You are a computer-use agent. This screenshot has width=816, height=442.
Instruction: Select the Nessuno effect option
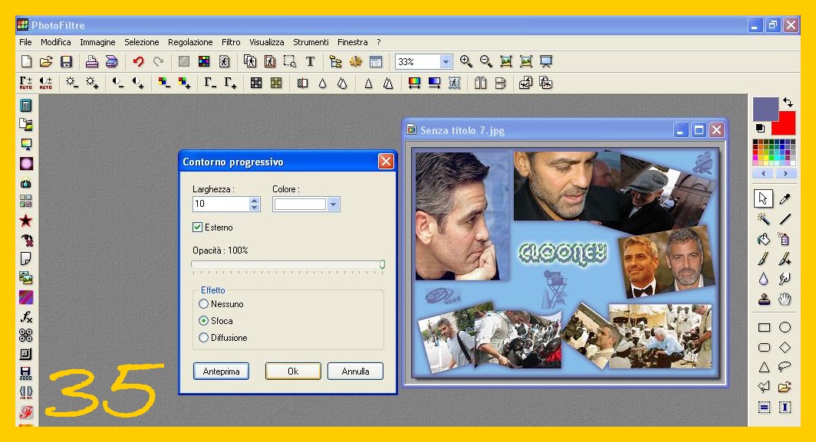204,304
